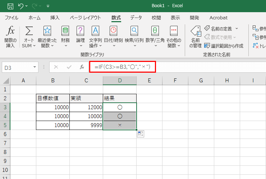Open Customize Quick Access Toolbar dropdown
The height and width of the screenshot is (179, 266).
(48, 6)
